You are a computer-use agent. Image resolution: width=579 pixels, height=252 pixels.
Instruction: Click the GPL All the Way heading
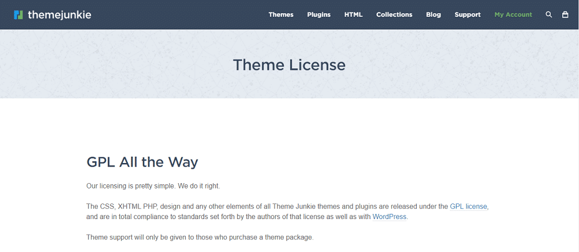point(142,162)
